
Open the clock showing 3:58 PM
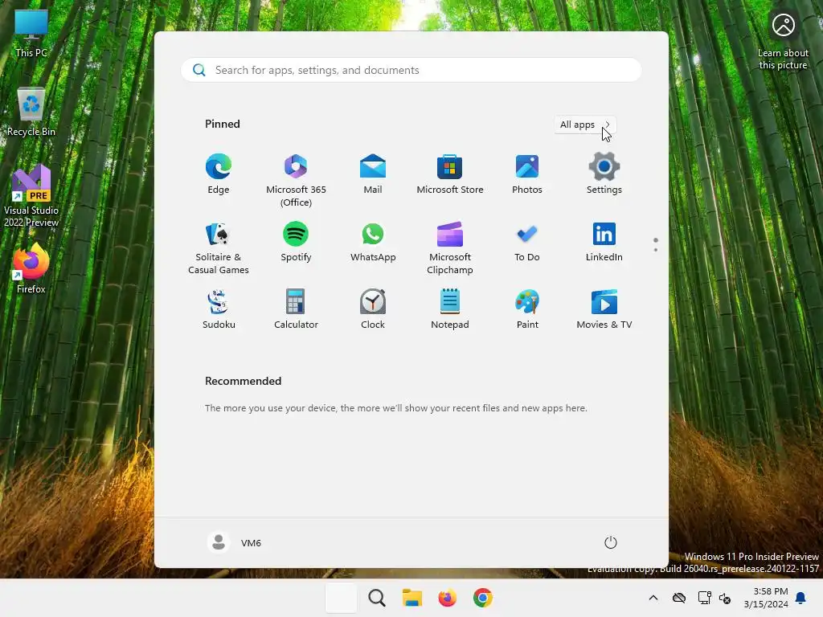tap(766, 598)
